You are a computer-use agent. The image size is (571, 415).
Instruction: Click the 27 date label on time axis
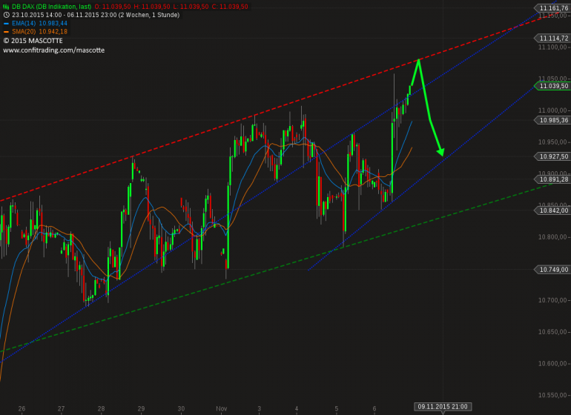coord(61,408)
